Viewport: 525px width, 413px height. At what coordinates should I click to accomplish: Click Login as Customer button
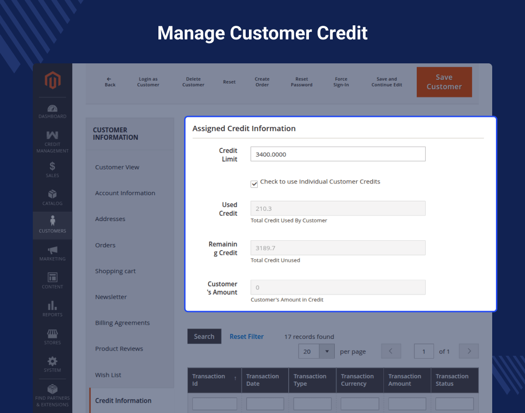(x=148, y=82)
